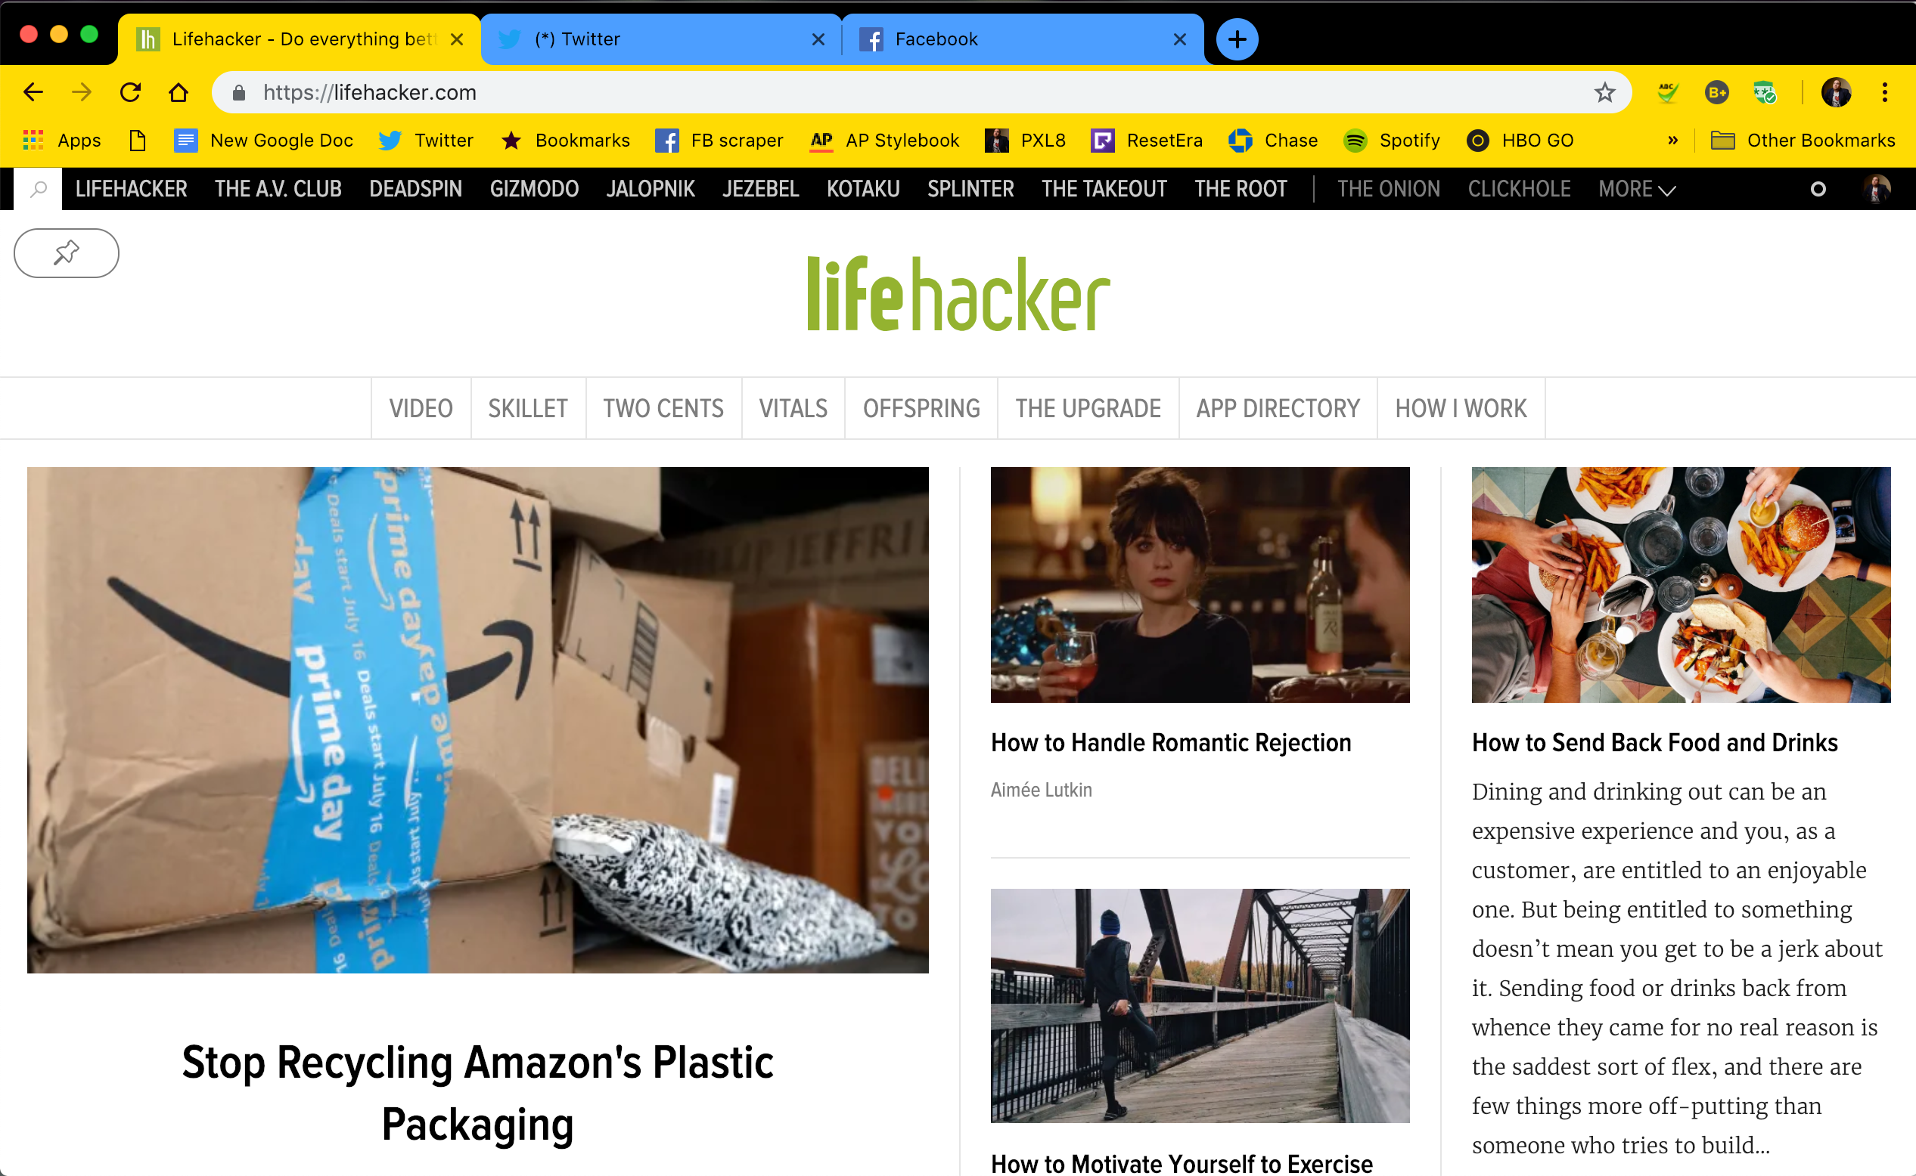
Task: Go to the browser home icon
Action: pyautogui.click(x=179, y=92)
